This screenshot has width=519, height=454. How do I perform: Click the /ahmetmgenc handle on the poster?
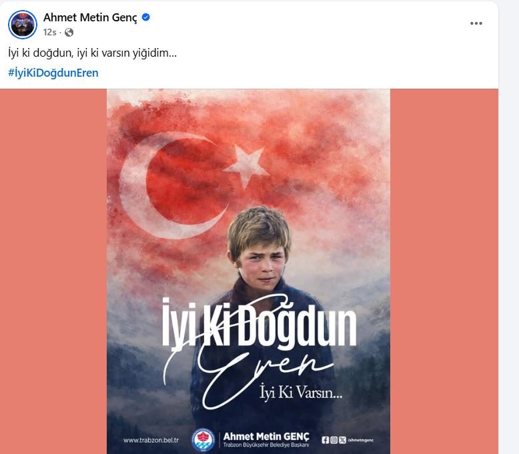pos(360,440)
